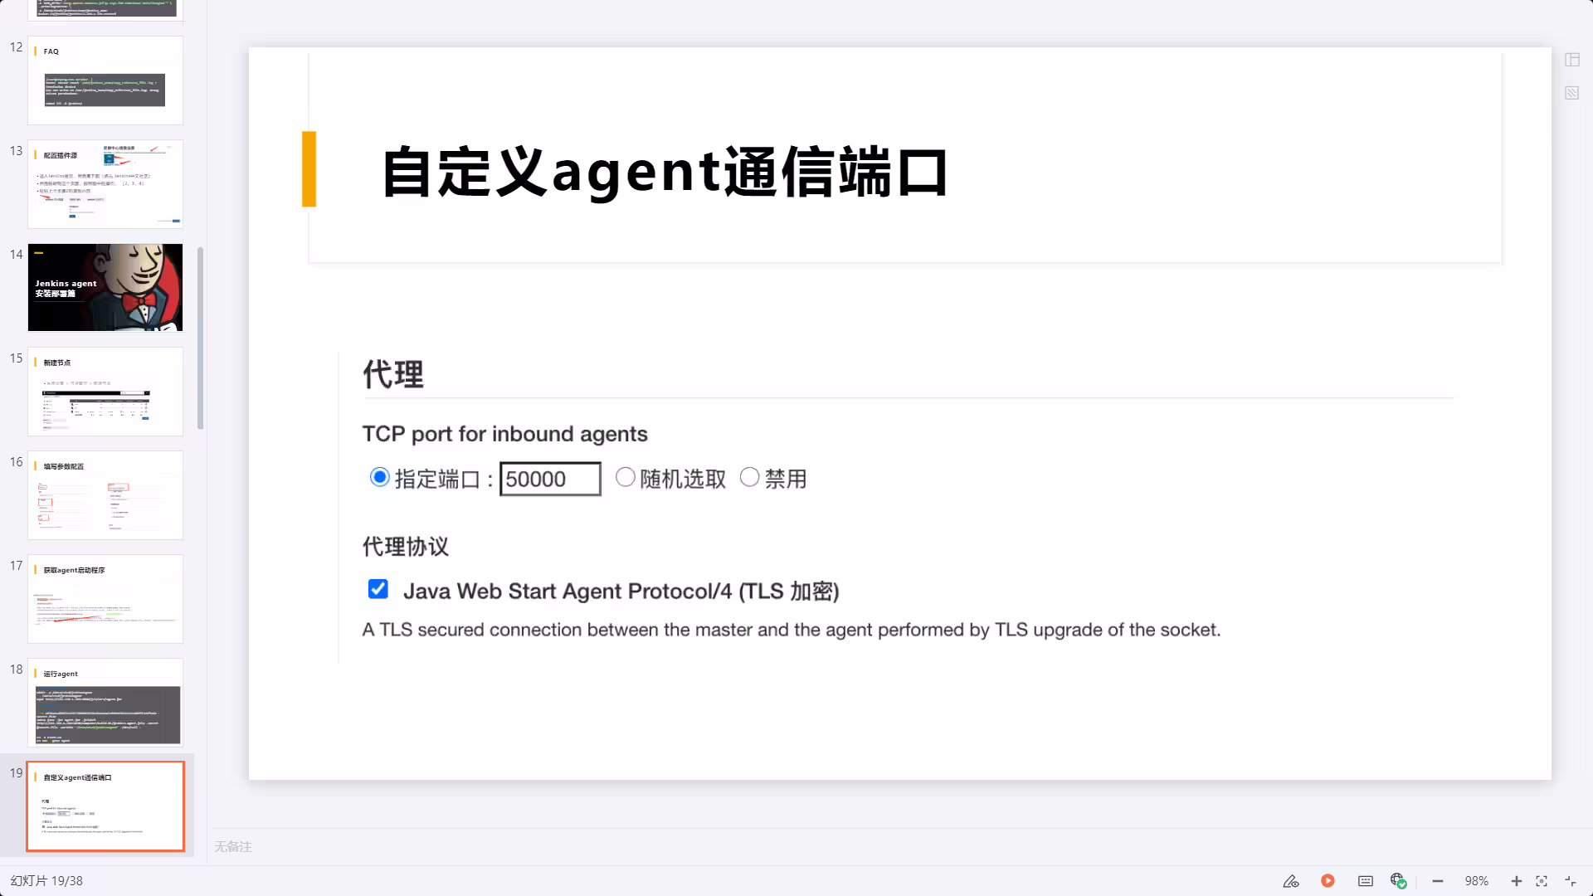Start slideshow with orange play button
Image resolution: width=1593 pixels, height=896 pixels.
coord(1327,881)
